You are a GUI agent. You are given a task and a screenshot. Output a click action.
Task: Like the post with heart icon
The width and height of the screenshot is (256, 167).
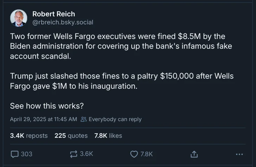134,154
